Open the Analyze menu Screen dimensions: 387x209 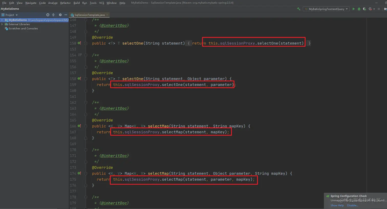pyautogui.click(x=53, y=3)
